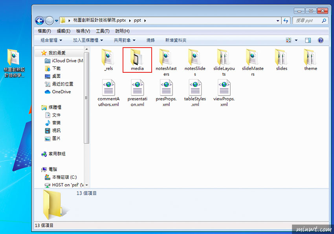
Task: Open the recent pages dropdown arrow
Action: [x=57, y=21]
